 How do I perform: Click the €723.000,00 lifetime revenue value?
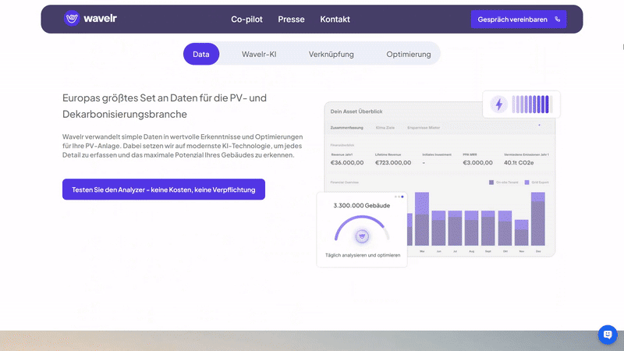393,162
